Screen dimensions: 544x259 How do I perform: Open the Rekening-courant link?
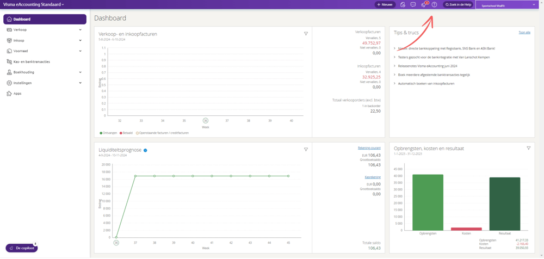369,148
